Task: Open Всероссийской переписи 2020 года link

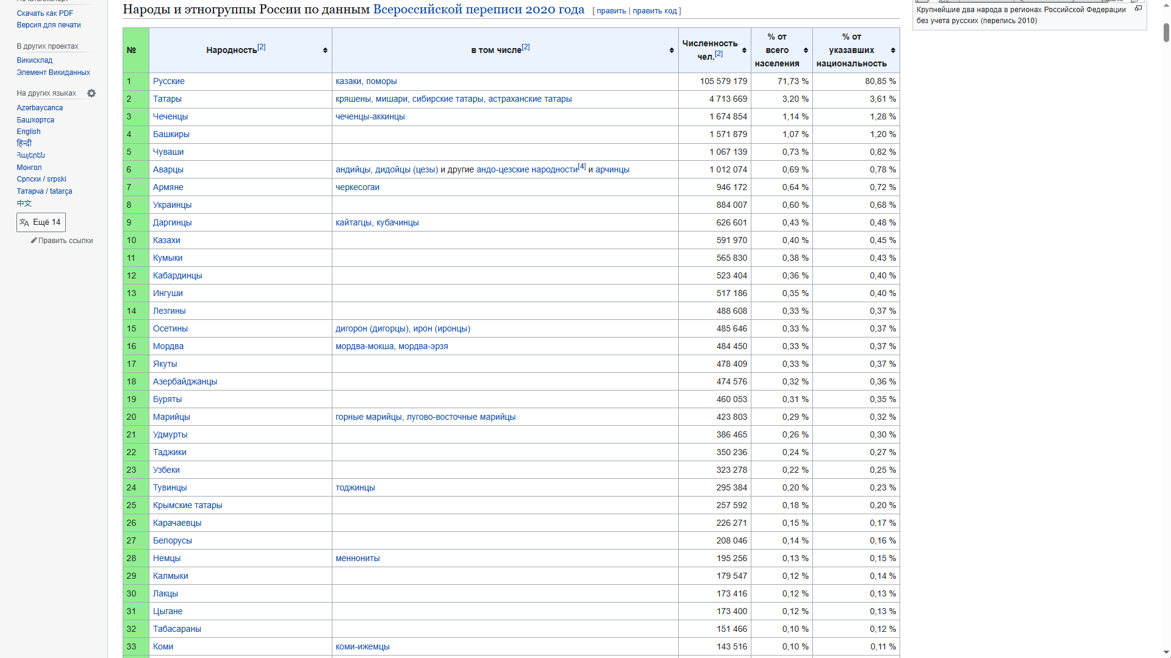Action: click(478, 9)
